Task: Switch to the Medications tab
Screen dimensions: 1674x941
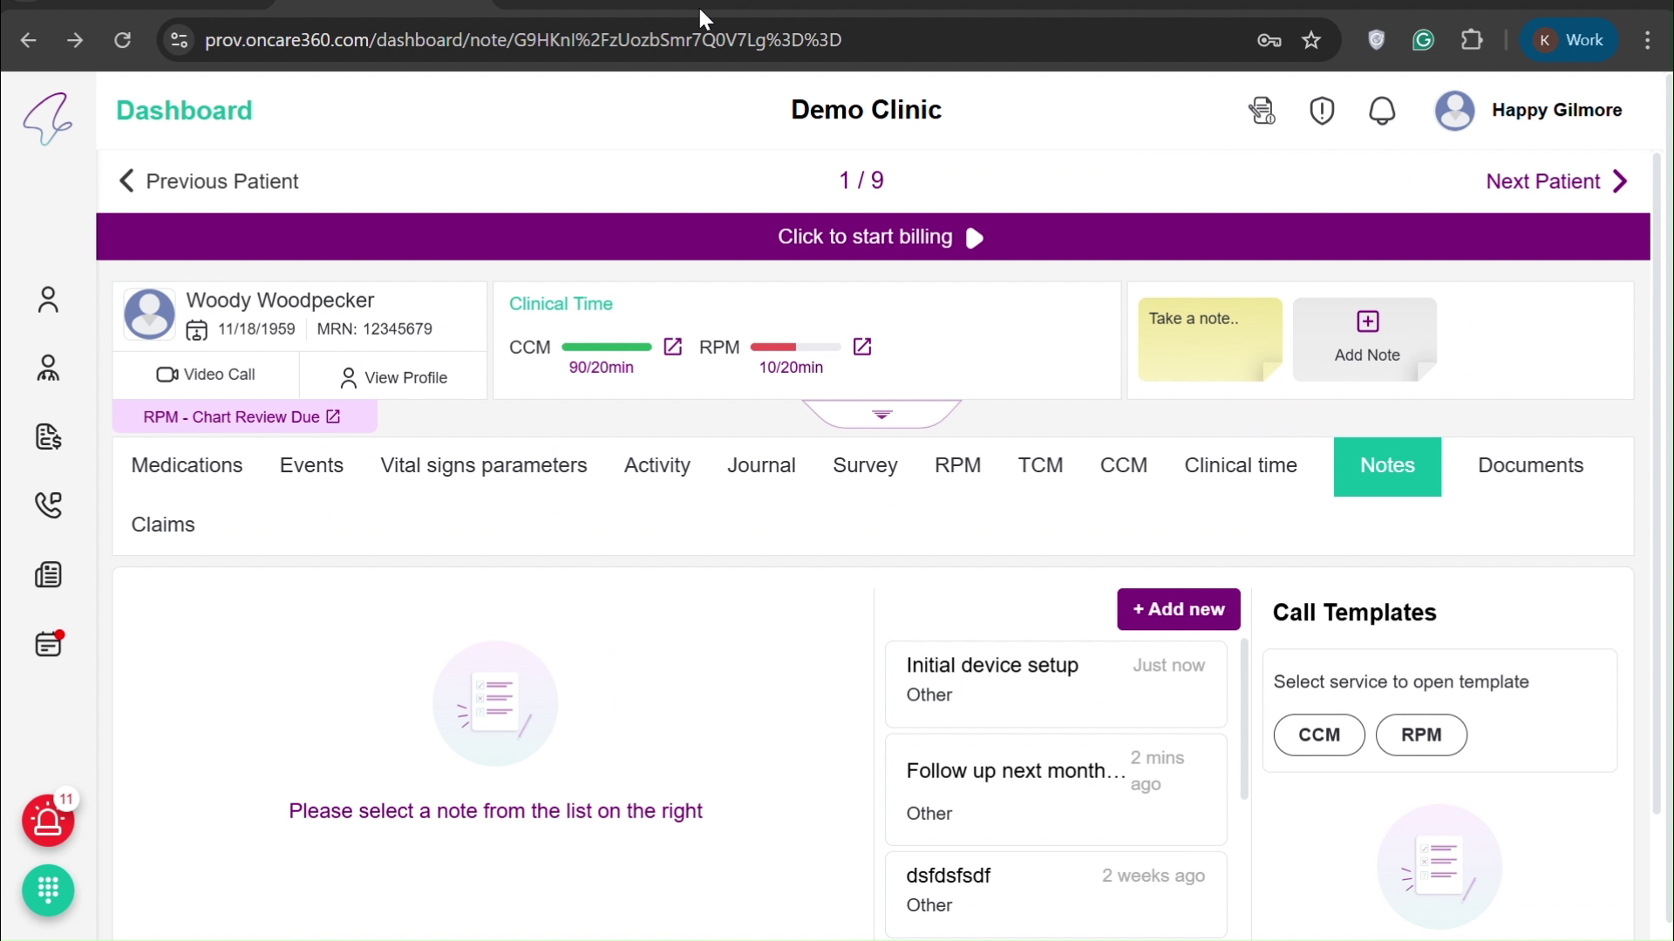Action: tap(187, 466)
